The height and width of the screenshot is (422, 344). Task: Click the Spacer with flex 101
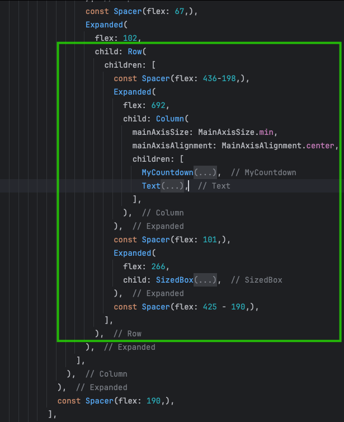point(155,240)
